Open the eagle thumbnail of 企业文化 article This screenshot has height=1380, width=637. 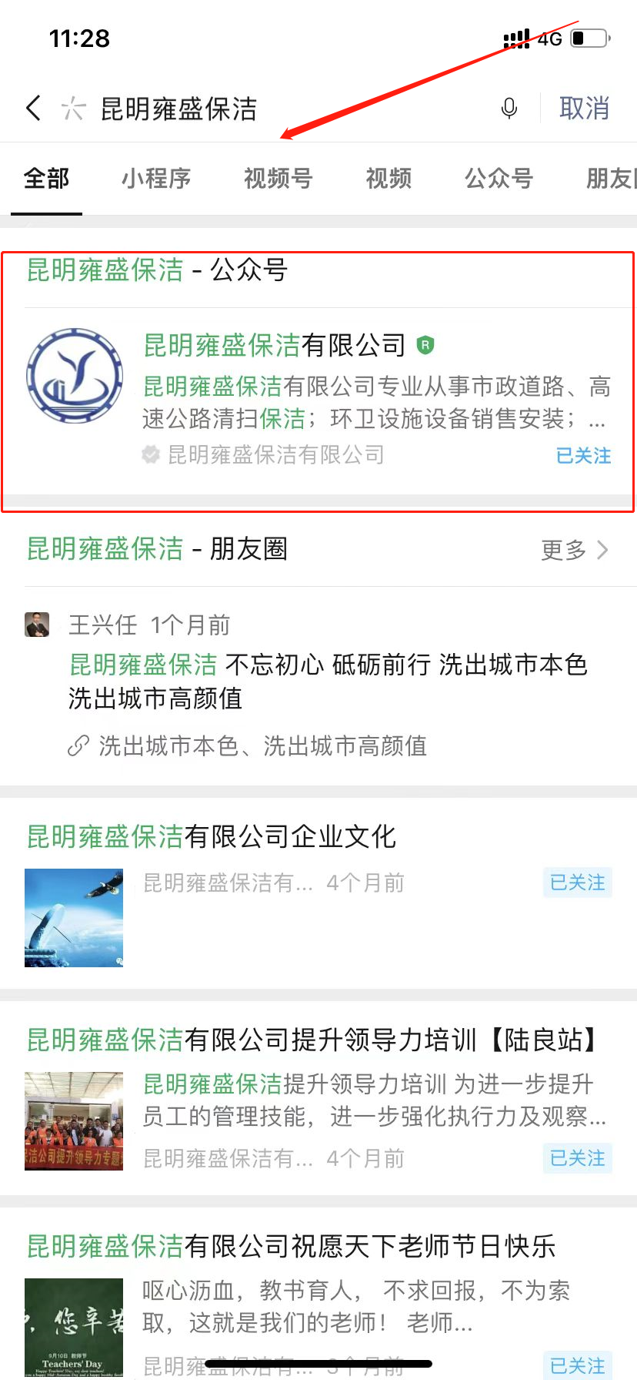pos(74,917)
